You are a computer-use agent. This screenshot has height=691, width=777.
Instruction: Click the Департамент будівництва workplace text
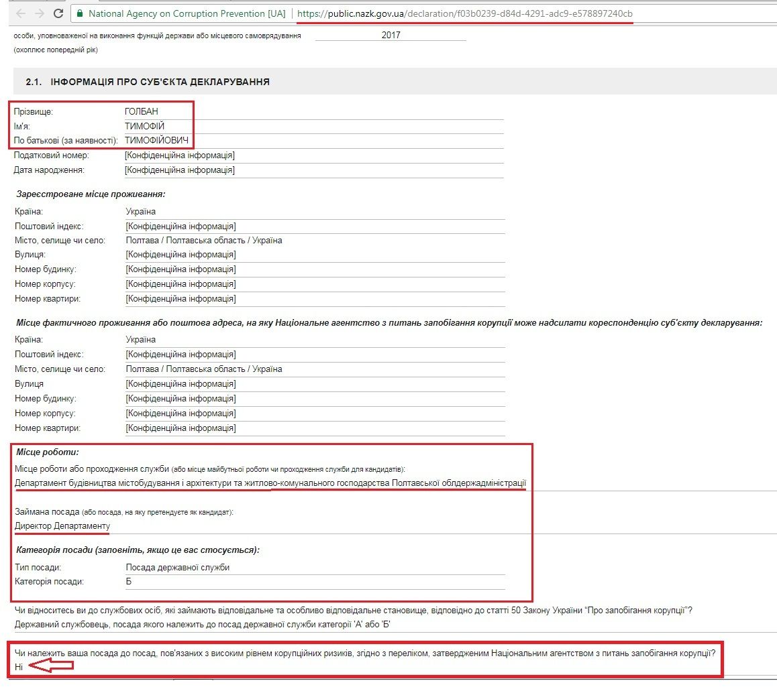[270, 483]
